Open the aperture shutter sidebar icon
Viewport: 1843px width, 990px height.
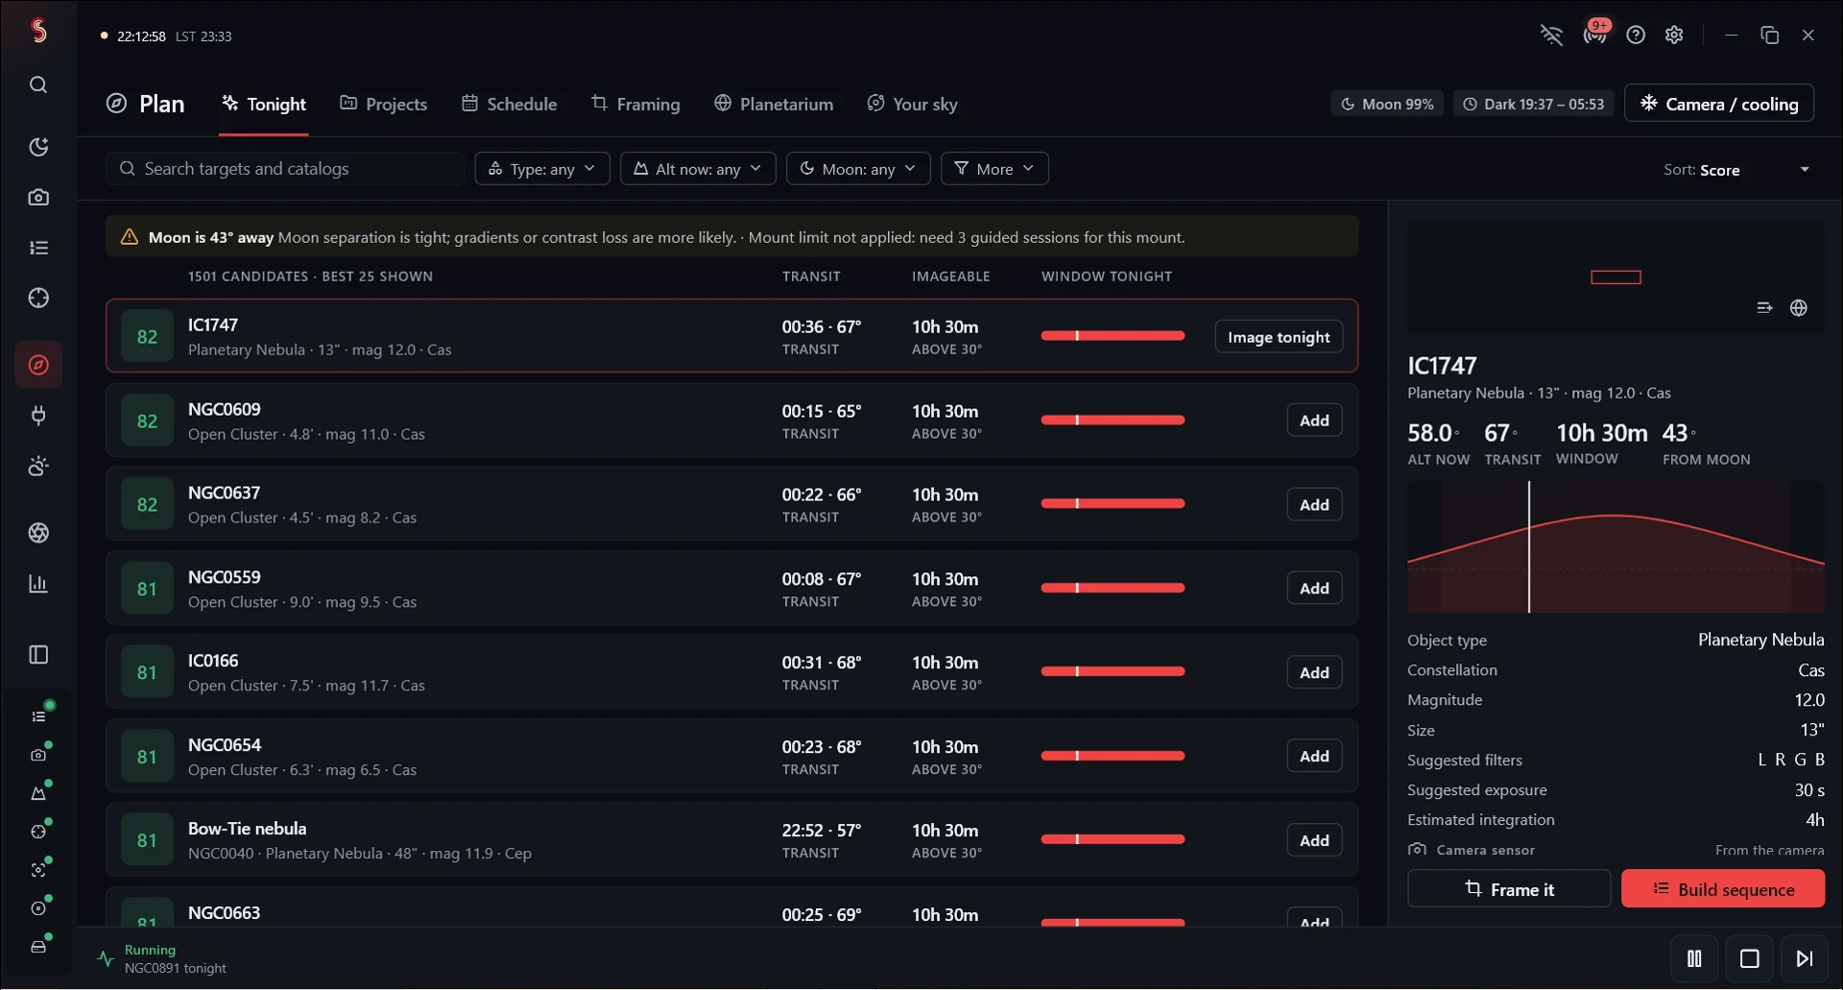(38, 533)
